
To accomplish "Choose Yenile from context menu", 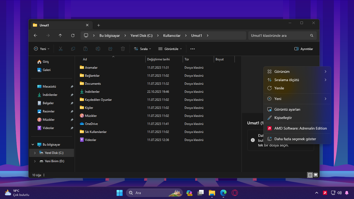I will 297,88.
